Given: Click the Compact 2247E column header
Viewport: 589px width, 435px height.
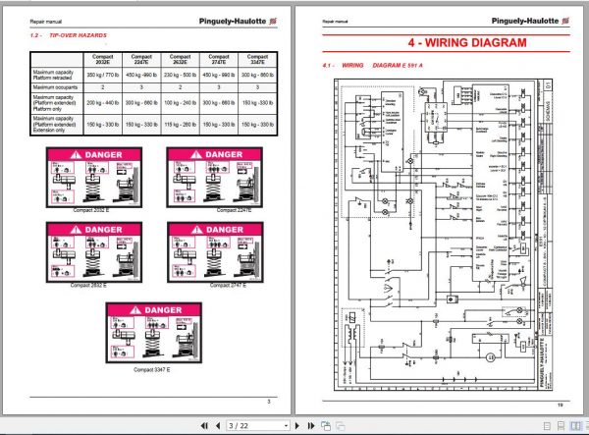Looking at the screenshot, I should tap(141, 59).
